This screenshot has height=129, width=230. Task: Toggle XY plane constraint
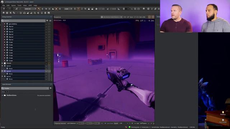(x=85, y=9)
